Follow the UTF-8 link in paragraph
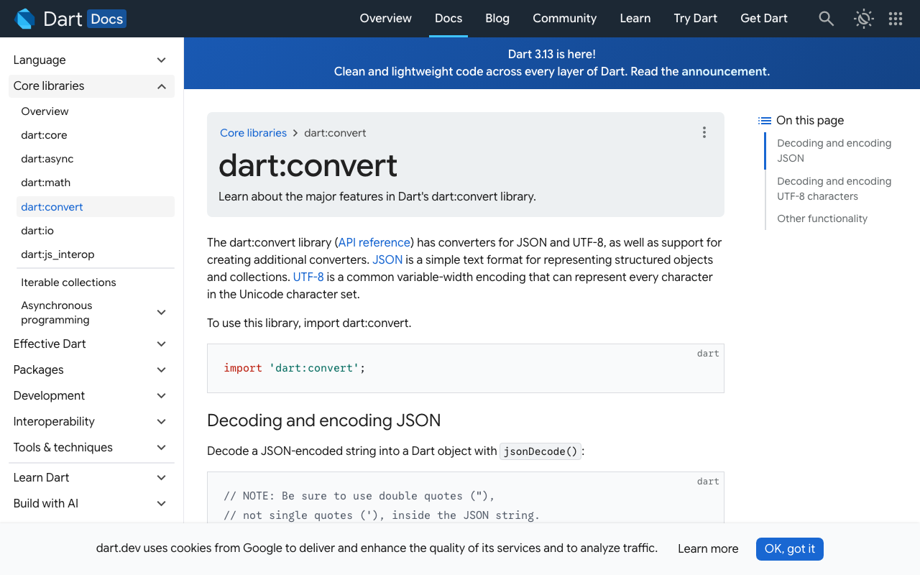Image resolution: width=920 pixels, height=575 pixels. (x=308, y=277)
